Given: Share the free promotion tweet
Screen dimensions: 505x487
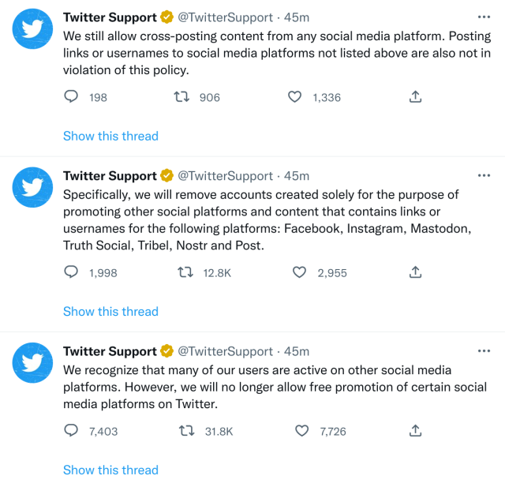Looking at the screenshot, I should [x=416, y=431].
